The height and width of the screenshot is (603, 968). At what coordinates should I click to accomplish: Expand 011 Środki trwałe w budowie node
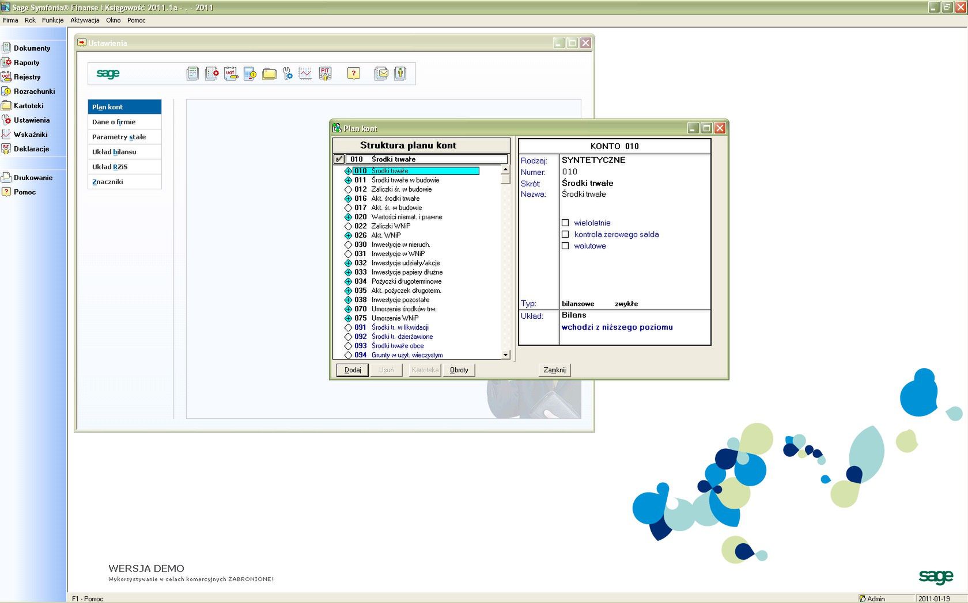[348, 180]
